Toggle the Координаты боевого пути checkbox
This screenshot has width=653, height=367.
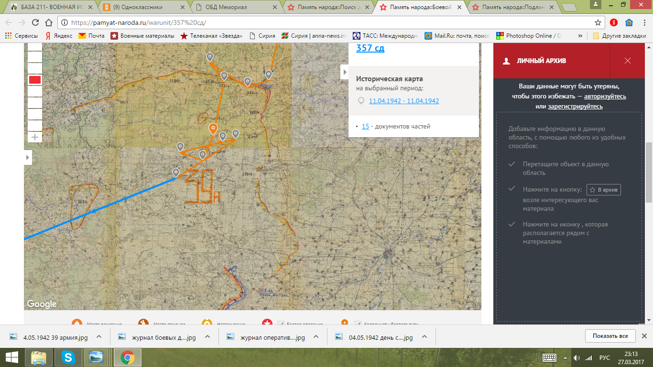358,324
